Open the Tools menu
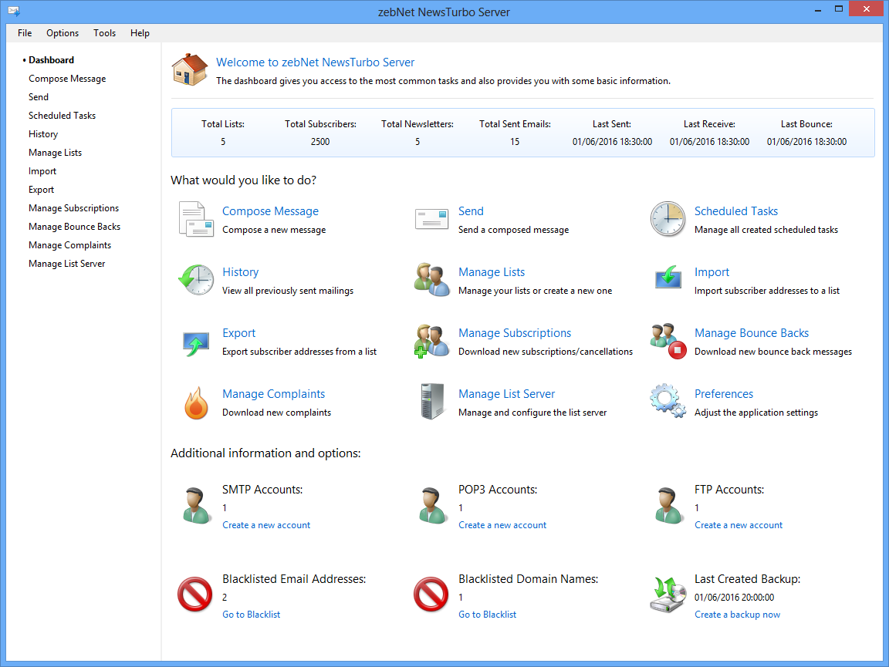Image resolution: width=889 pixels, height=667 pixels. (104, 33)
